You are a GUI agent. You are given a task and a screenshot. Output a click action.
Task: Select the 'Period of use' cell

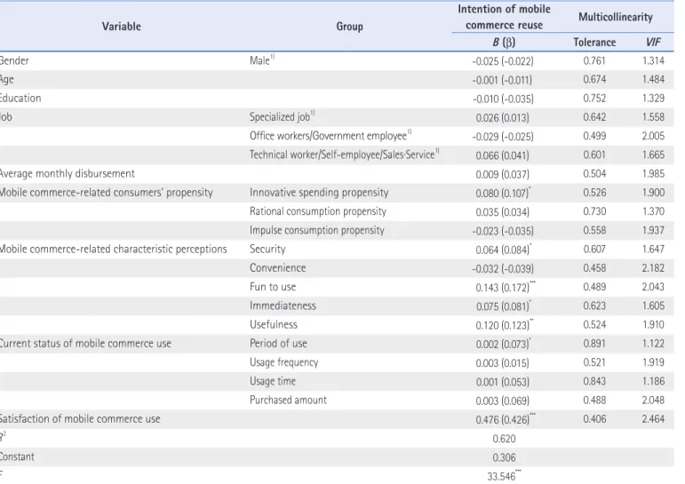[x=278, y=344]
